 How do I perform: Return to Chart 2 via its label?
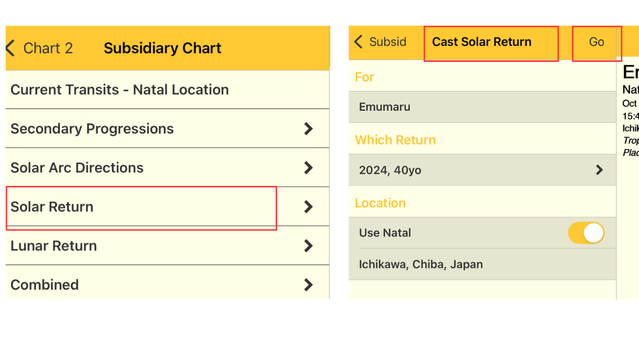pyautogui.click(x=48, y=48)
